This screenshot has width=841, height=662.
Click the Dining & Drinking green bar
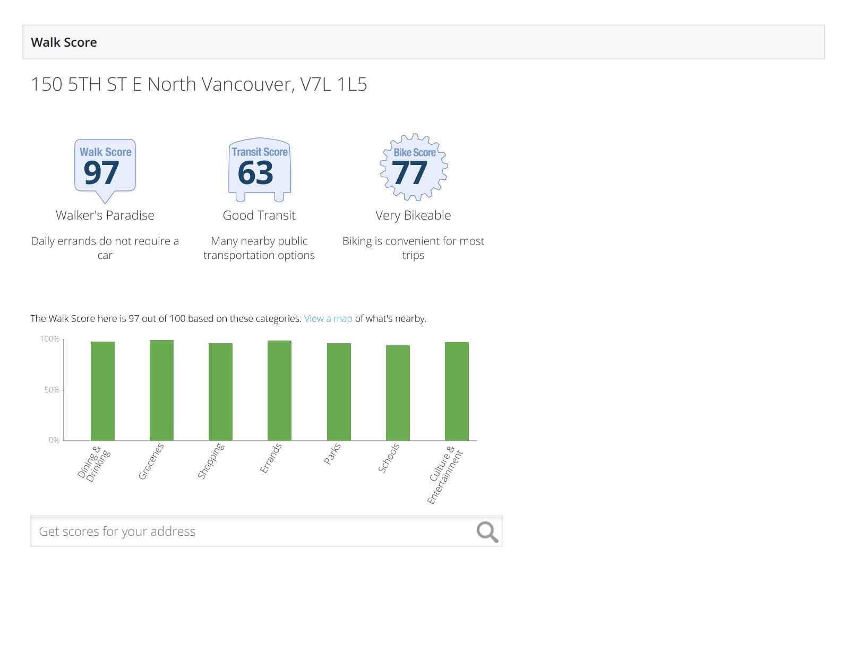click(x=102, y=391)
